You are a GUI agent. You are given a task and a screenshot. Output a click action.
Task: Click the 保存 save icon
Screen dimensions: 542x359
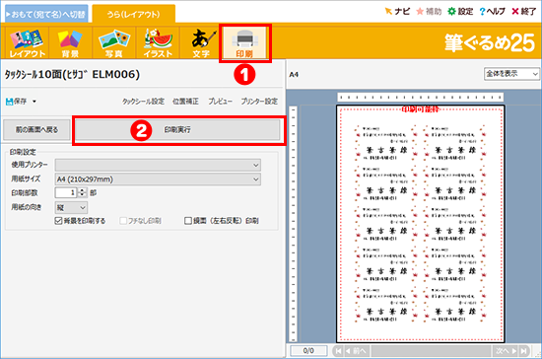point(16,102)
